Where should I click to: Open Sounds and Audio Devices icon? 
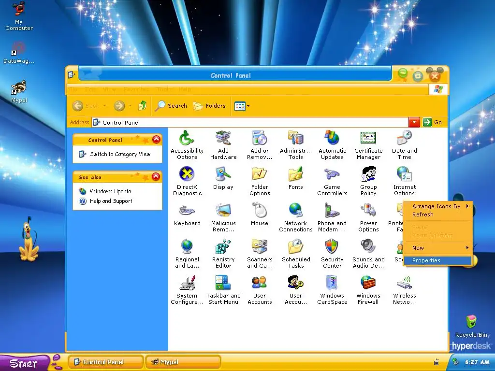click(x=368, y=247)
